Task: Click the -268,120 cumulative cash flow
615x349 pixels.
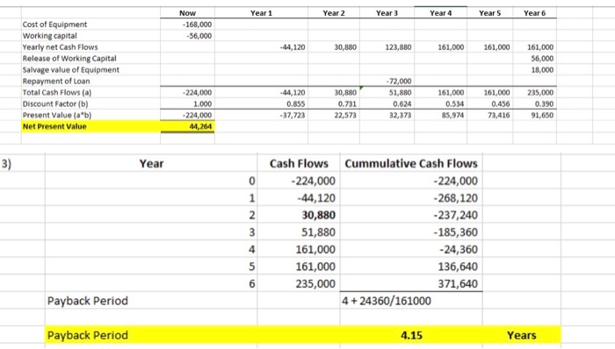Action: pos(455,198)
